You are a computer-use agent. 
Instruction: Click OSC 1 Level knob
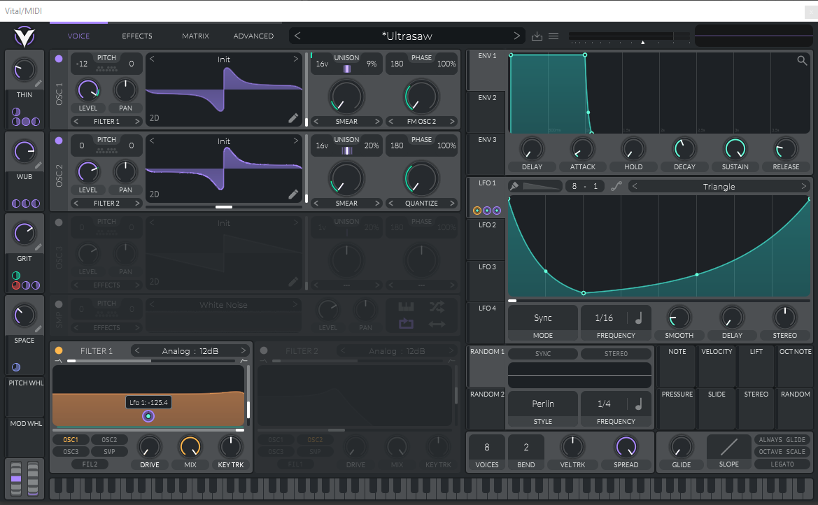[x=88, y=90]
